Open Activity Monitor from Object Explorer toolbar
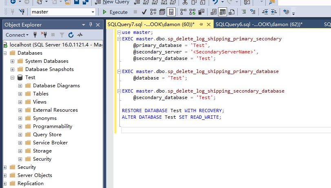 (x=80, y=35)
